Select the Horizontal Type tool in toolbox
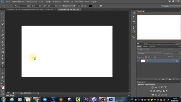Screen dimensions: 181x102 (x=3, y=66)
